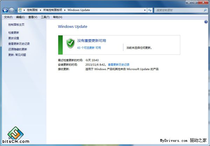The height and width of the screenshot is (146, 210).
Task: Open the 查看(V) menu
Action: click(33, 17)
